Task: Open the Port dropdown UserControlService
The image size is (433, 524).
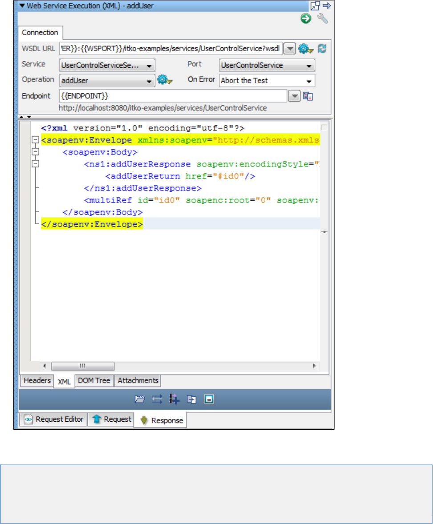Action: tap(267, 65)
